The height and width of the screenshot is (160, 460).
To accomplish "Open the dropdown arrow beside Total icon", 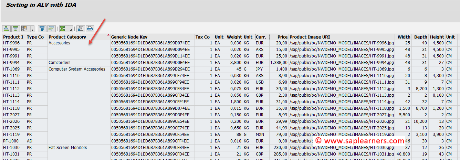I will (71, 29).
